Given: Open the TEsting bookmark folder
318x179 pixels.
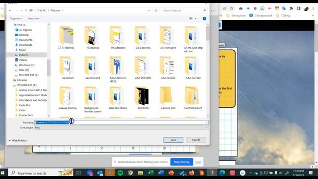Looking at the screenshot, I should click(x=283, y=15).
